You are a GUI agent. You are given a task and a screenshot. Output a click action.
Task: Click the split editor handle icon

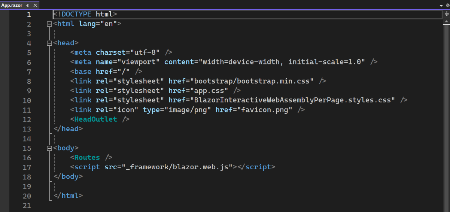[447, 14]
